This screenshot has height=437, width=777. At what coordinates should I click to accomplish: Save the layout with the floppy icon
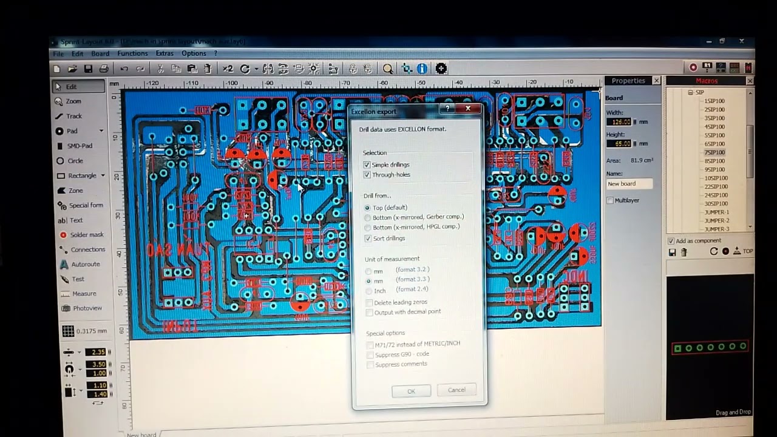(88, 69)
